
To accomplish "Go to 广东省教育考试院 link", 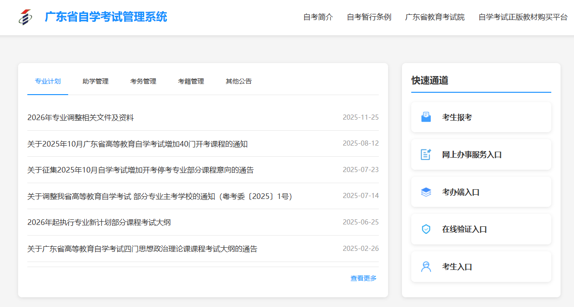I will 435,17.
